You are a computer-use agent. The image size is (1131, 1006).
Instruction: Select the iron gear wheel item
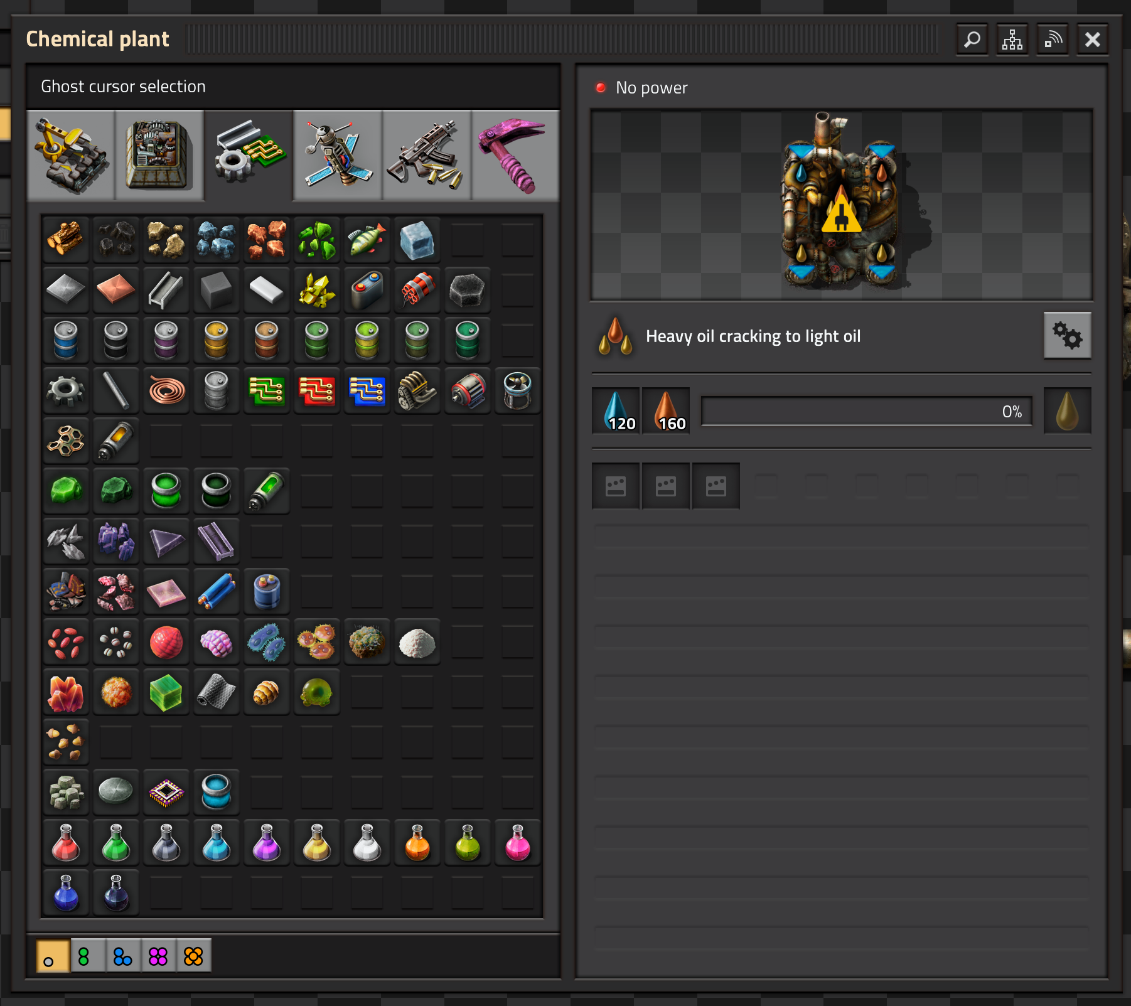(x=66, y=390)
